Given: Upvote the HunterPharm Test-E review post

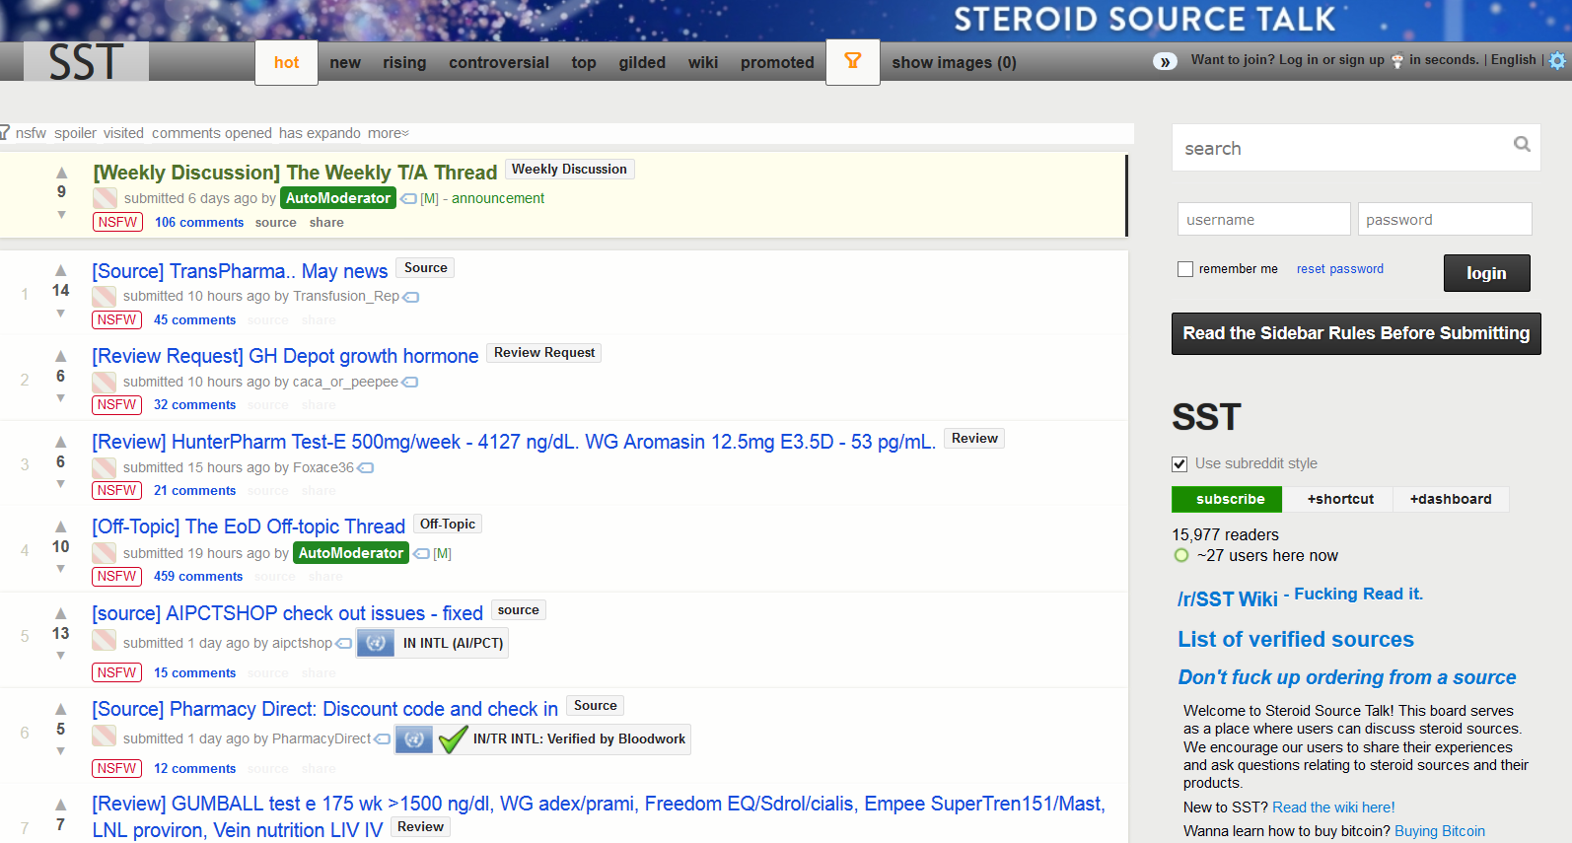Looking at the screenshot, I should pos(61,442).
